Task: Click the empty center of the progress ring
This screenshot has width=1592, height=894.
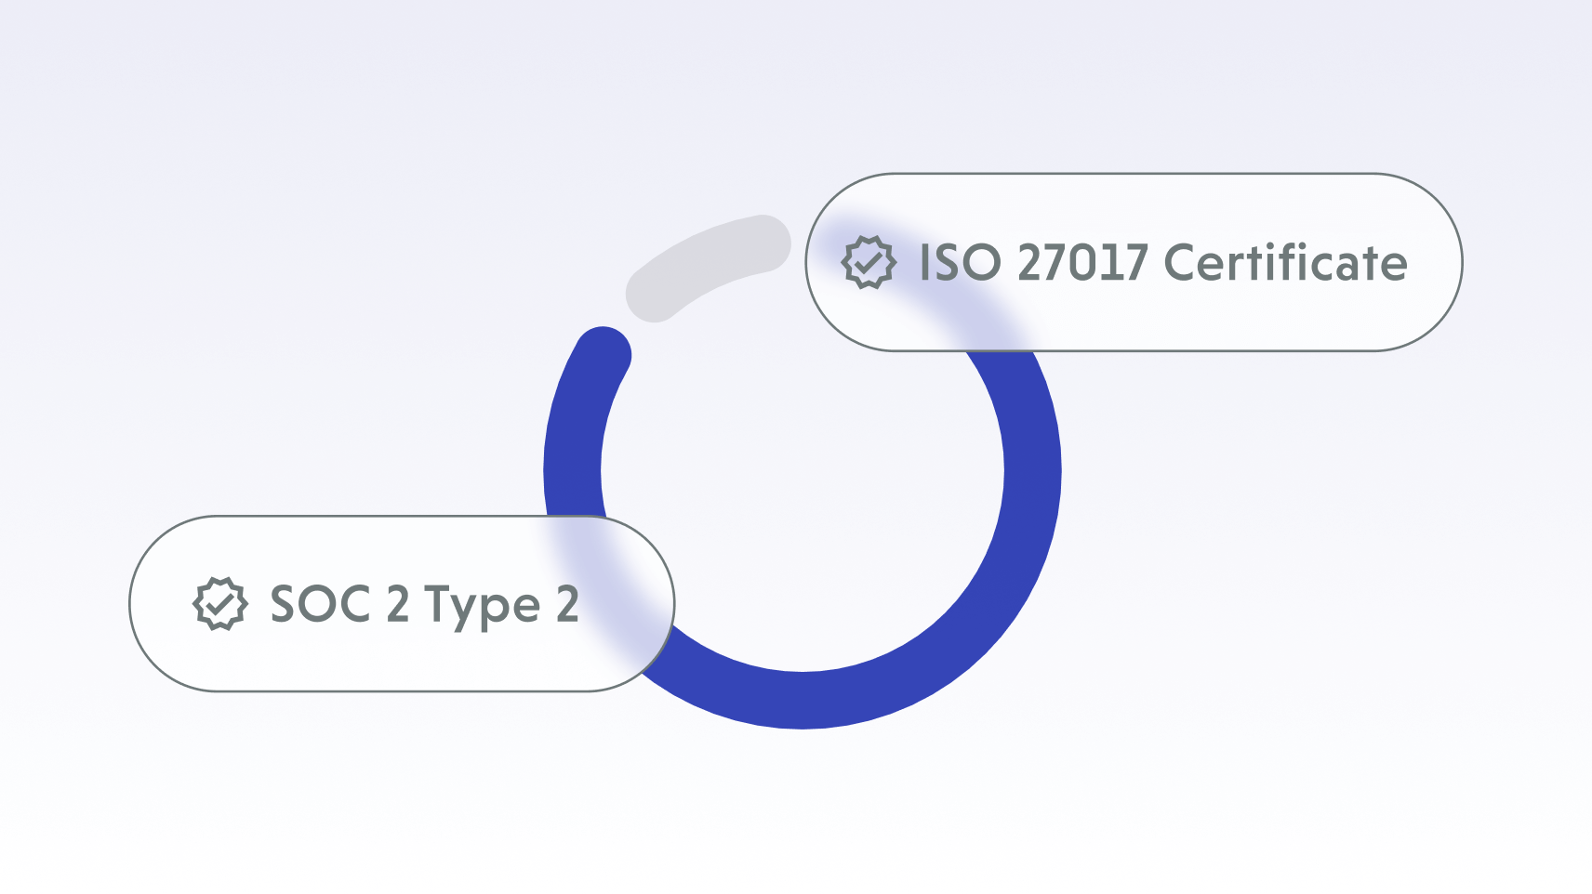Action: coord(803,469)
